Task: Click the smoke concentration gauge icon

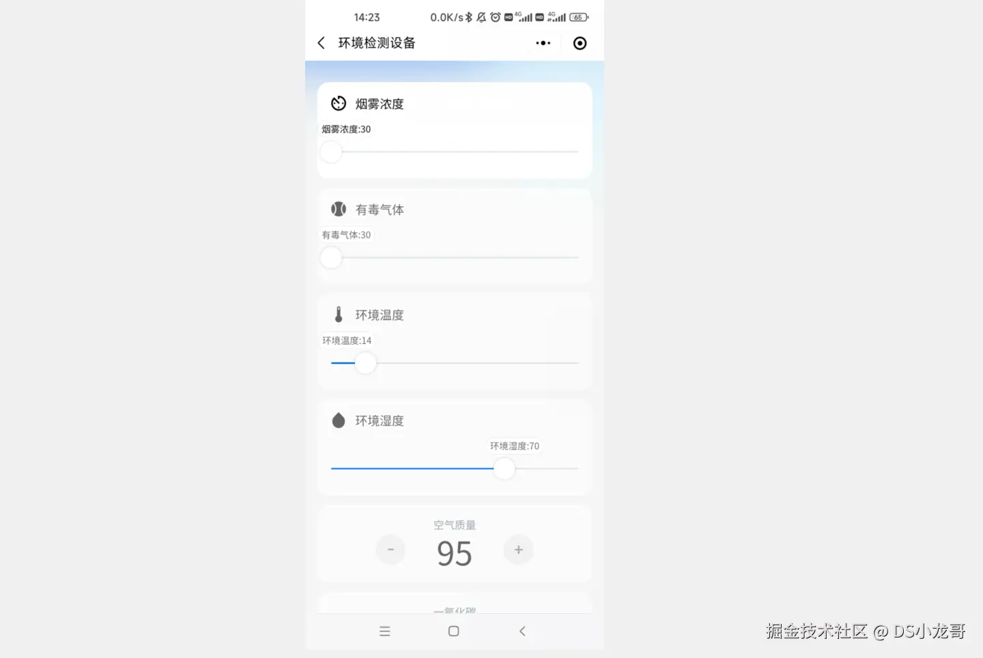Action: click(339, 104)
